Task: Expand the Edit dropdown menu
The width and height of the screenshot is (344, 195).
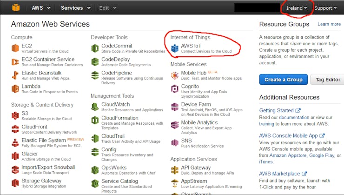Action: click(108, 8)
